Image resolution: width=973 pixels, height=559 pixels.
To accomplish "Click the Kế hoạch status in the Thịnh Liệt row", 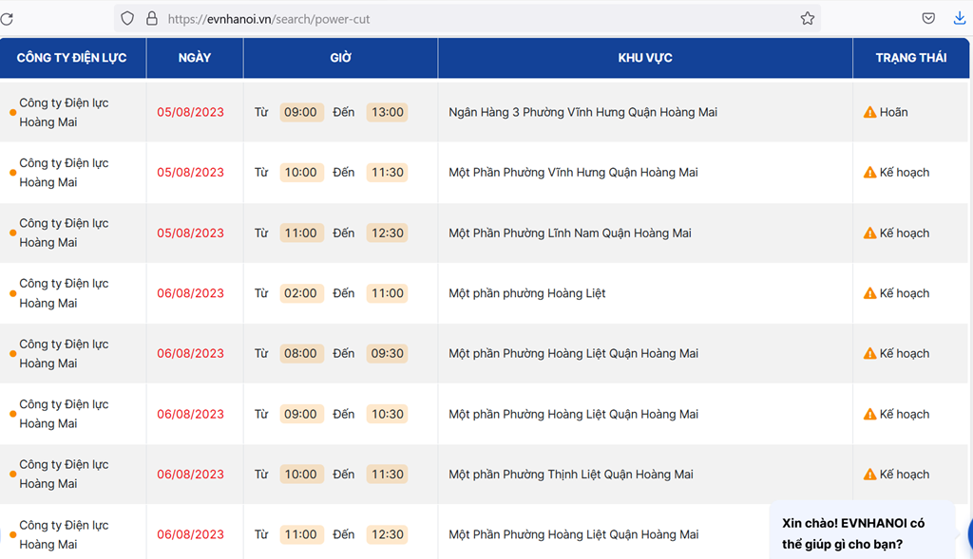I will tap(905, 475).
